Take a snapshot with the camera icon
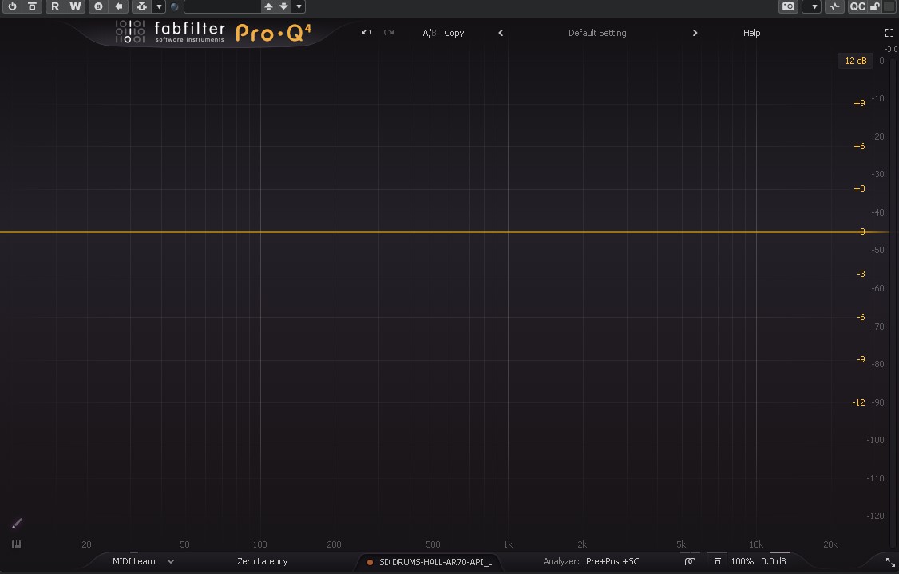This screenshot has width=899, height=574. click(788, 6)
